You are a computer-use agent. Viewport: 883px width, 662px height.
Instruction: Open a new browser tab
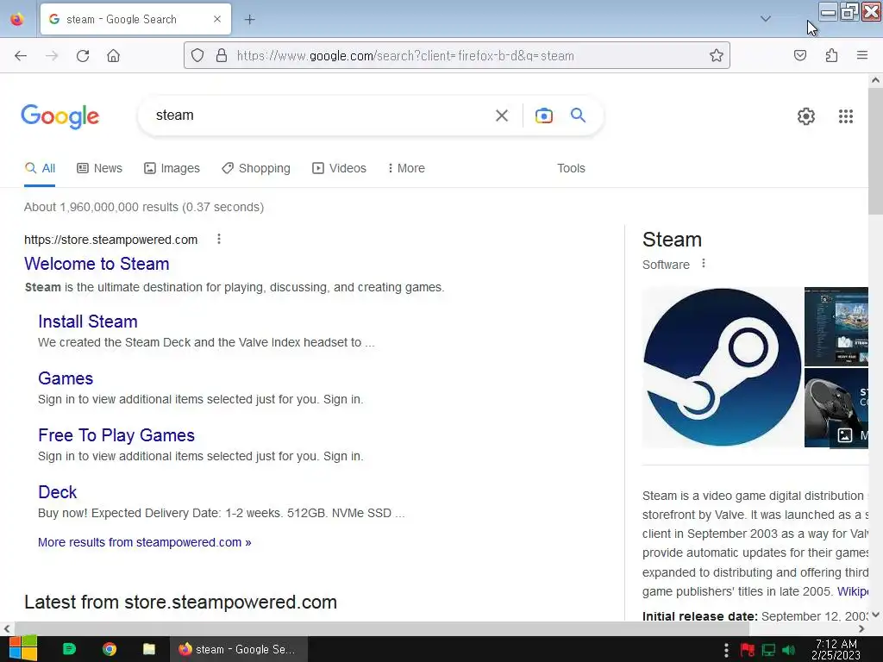249,20
